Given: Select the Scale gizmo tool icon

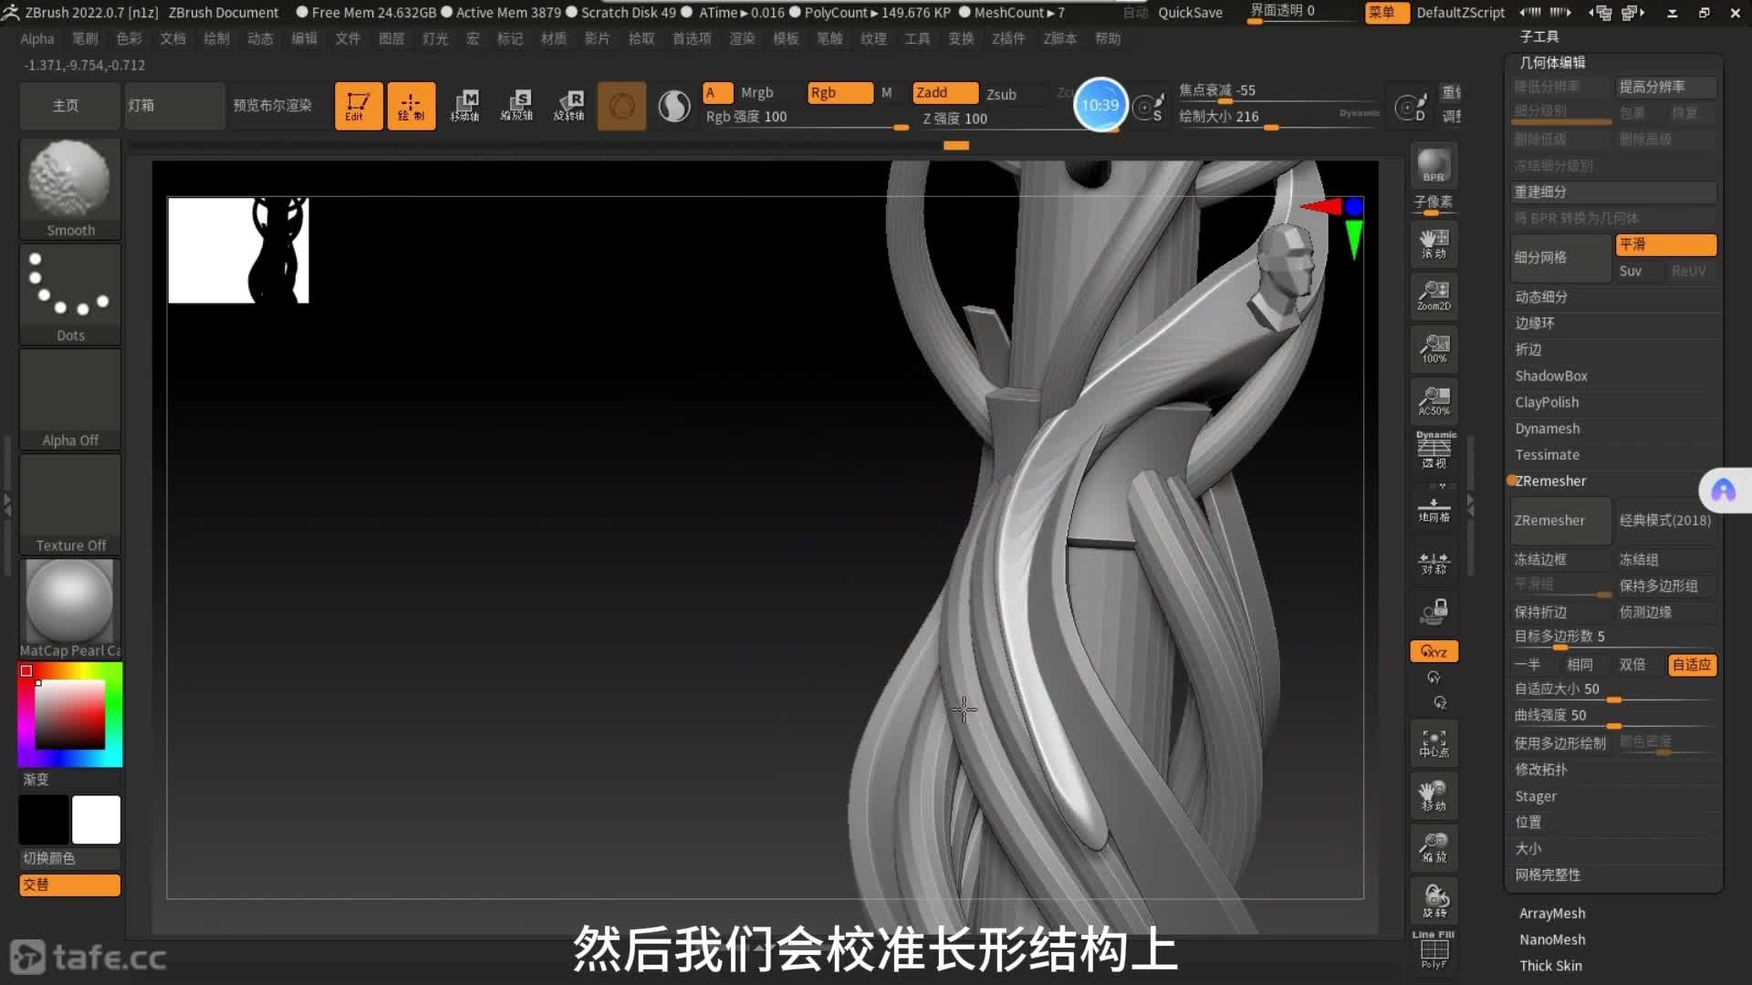Looking at the screenshot, I should (x=516, y=106).
